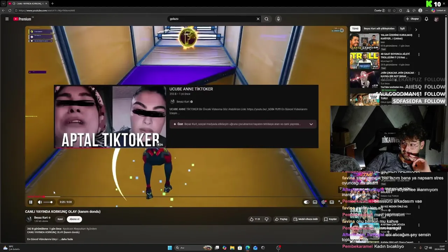Toggle subtitles with the captions button
Viewport: 448px width, 252px height.
pos(315,202)
